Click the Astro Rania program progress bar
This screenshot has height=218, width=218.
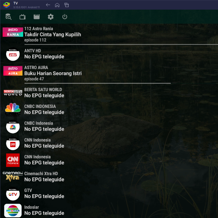(x=121, y=44)
